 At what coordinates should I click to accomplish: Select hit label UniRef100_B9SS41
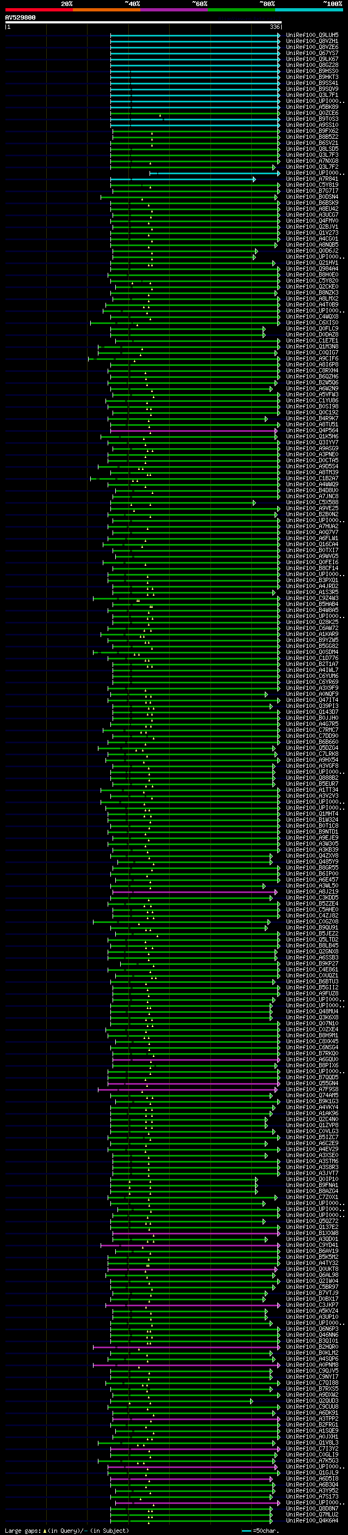(312, 83)
